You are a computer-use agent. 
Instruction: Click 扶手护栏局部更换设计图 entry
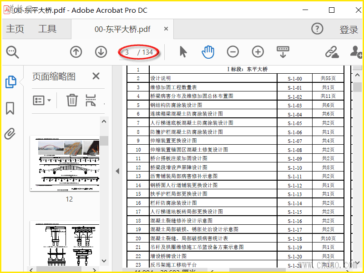[178, 194]
